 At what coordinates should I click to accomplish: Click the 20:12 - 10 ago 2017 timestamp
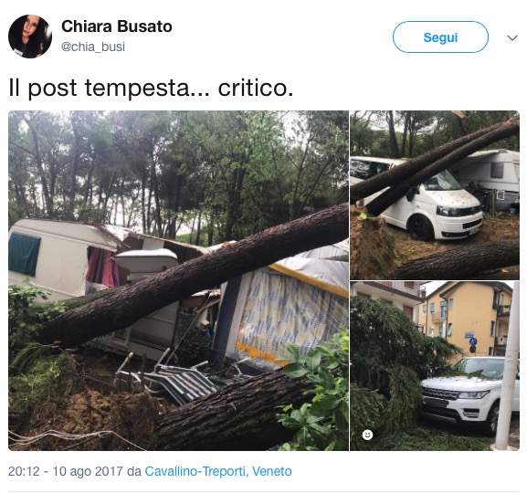(65, 471)
